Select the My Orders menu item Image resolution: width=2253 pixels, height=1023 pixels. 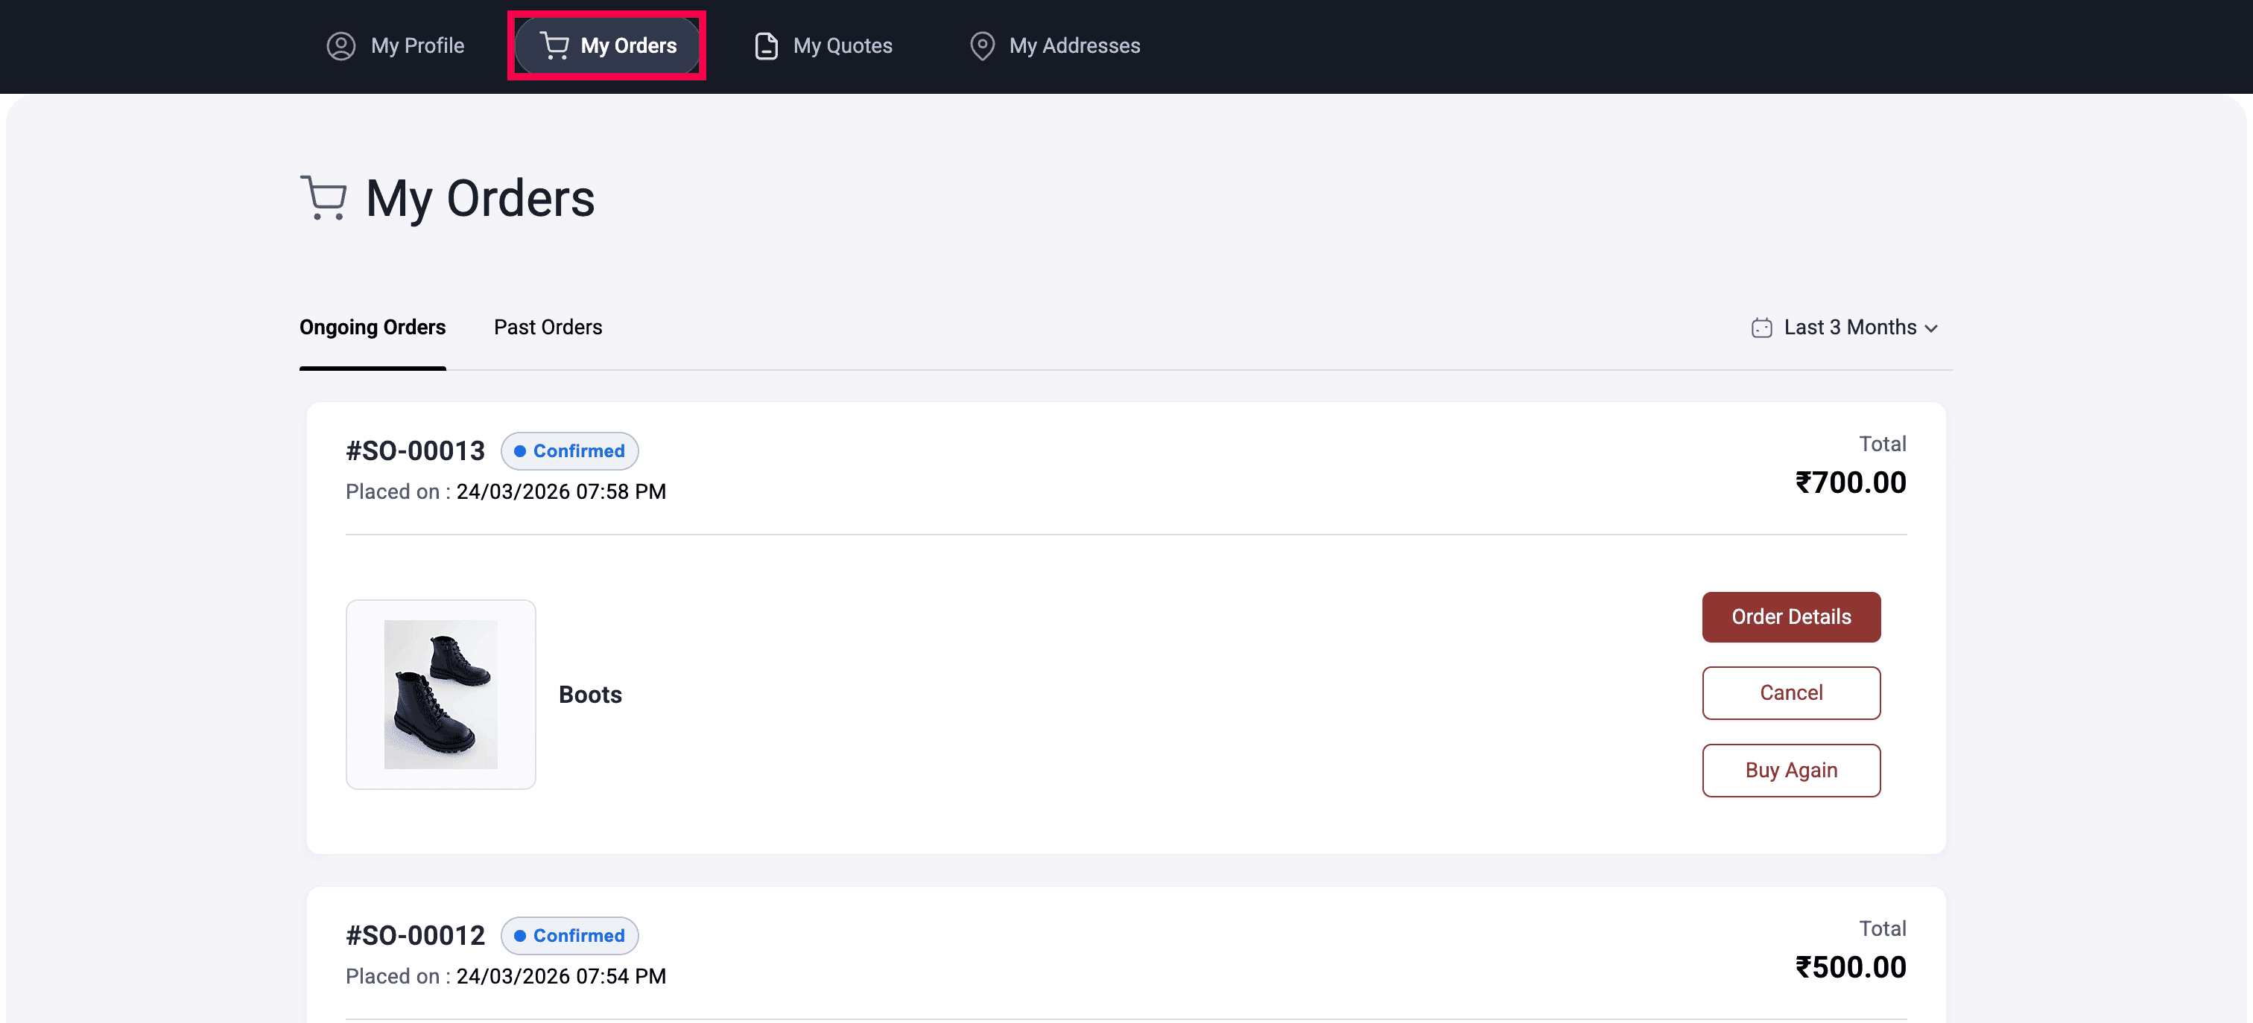(x=607, y=45)
